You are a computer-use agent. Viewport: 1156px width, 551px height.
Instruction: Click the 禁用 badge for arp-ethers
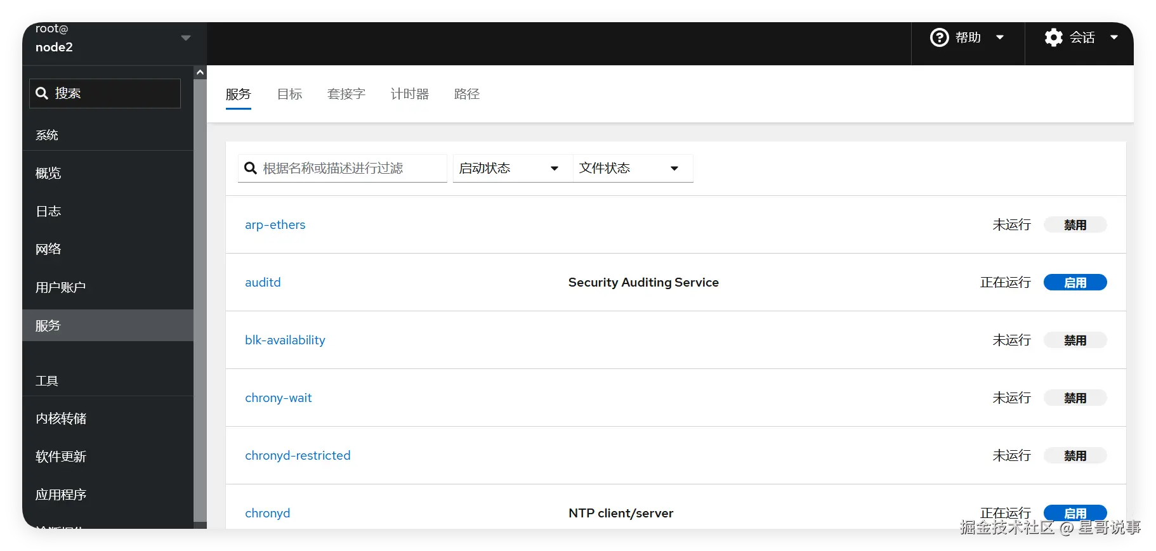(1075, 225)
